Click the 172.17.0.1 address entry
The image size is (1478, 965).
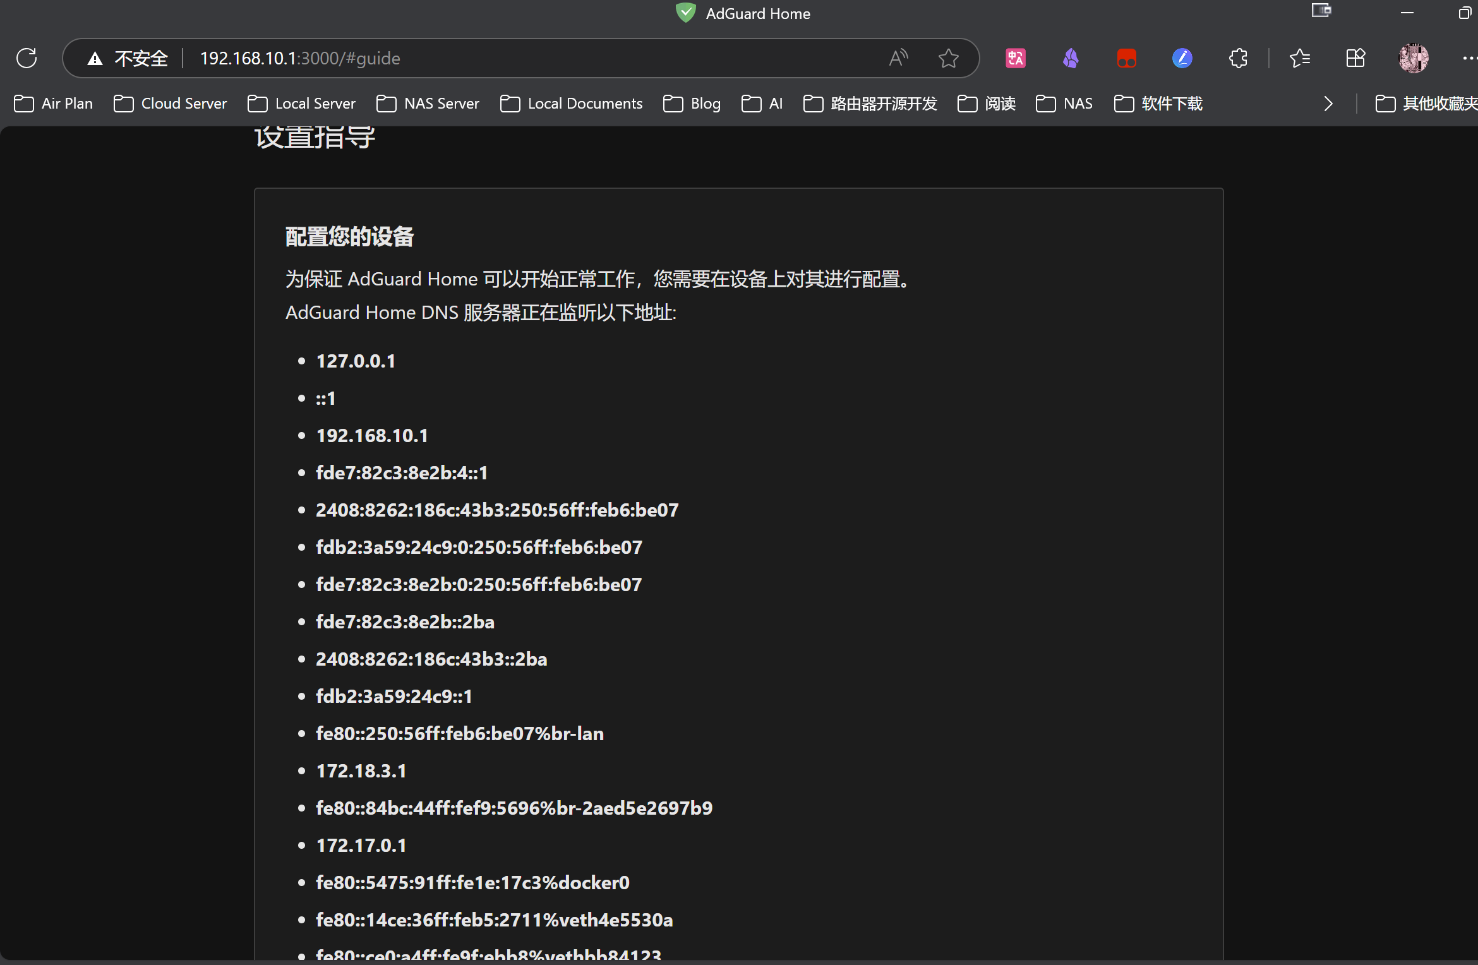[361, 846]
